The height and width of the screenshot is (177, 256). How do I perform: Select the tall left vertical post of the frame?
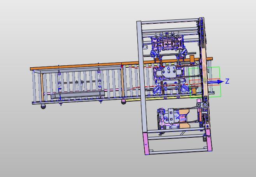[x=142, y=77]
